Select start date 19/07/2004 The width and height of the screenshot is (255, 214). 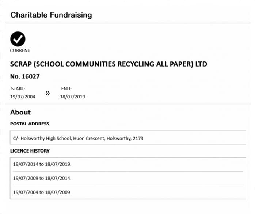tap(23, 97)
